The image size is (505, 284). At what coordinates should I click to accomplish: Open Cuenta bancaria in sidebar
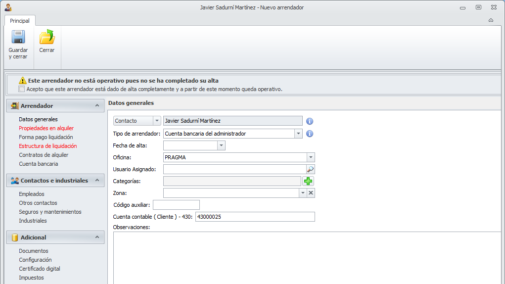coord(38,164)
